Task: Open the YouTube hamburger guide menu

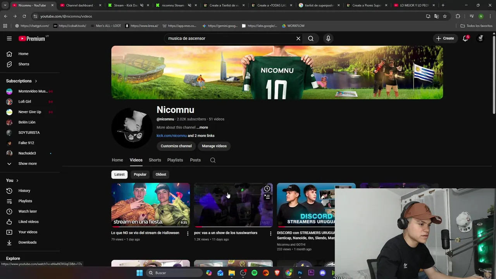Action: tap(9, 38)
